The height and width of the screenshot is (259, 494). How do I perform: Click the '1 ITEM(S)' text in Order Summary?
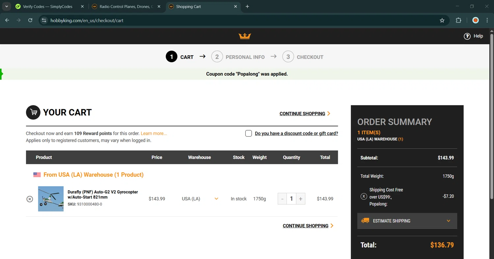coord(369,132)
